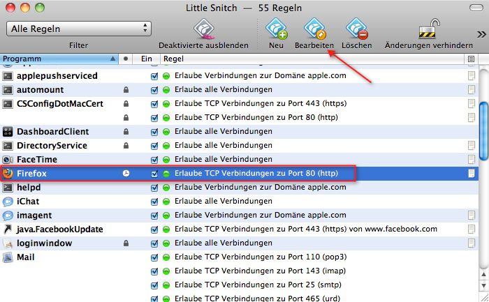489x302 pixels.
Task: Select the Port 25 (smtp) rule
Action: (x=258, y=285)
